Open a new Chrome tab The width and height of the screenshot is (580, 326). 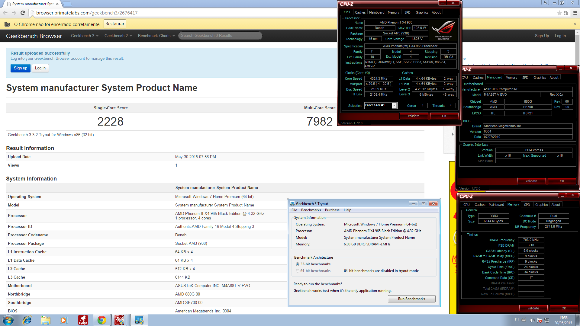click(x=67, y=4)
